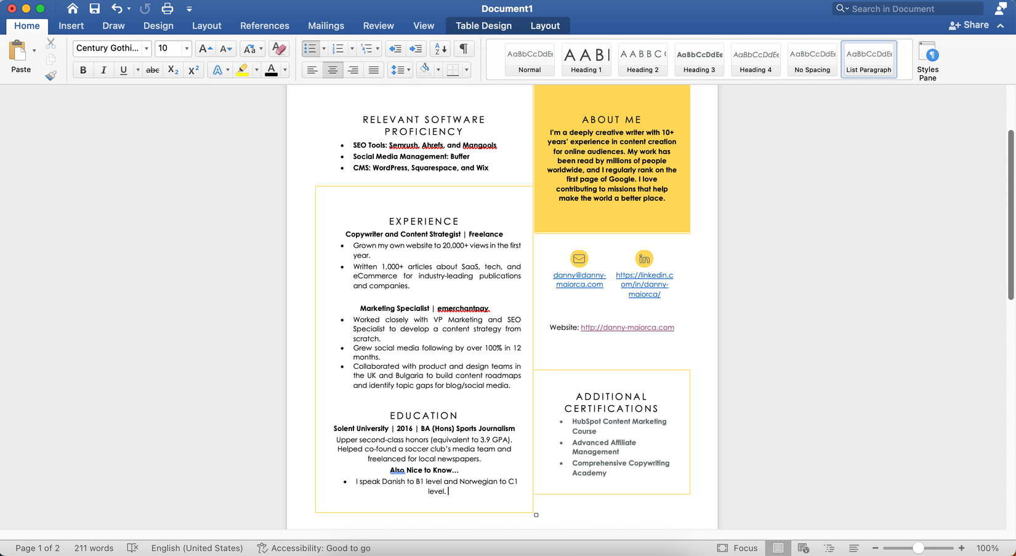Click the LinkedIn icon in resume

(x=644, y=259)
